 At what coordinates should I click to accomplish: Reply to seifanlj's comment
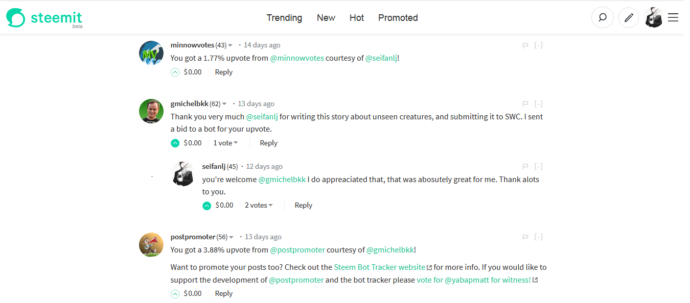303,206
